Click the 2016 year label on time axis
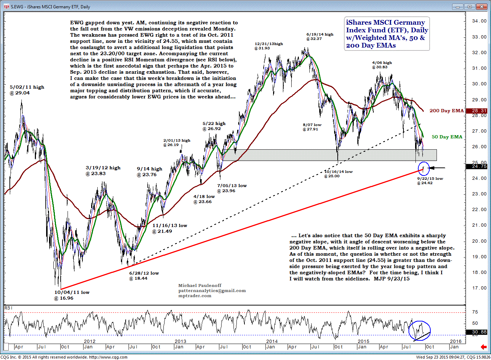The image size is (491, 360). (x=455, y=341)
